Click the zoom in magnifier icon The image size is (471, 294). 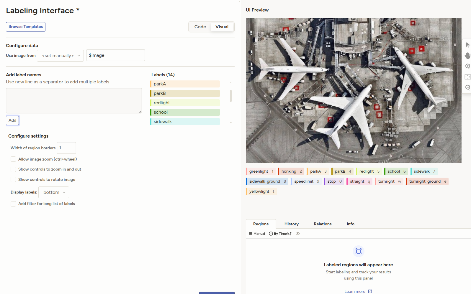(467, 66)
